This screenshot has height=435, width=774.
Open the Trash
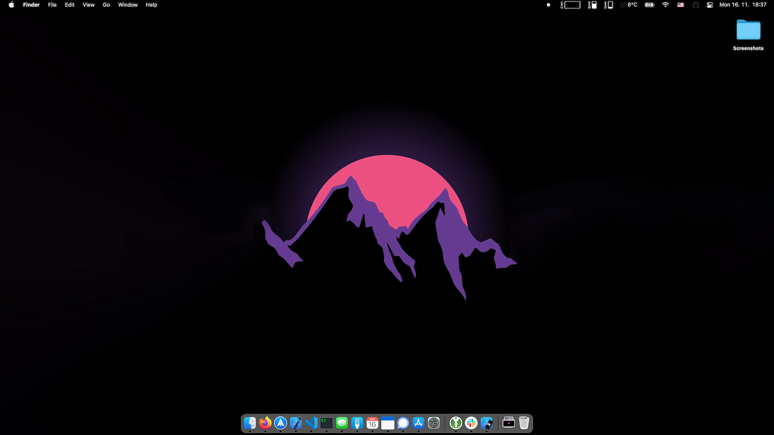pos(524,423)
